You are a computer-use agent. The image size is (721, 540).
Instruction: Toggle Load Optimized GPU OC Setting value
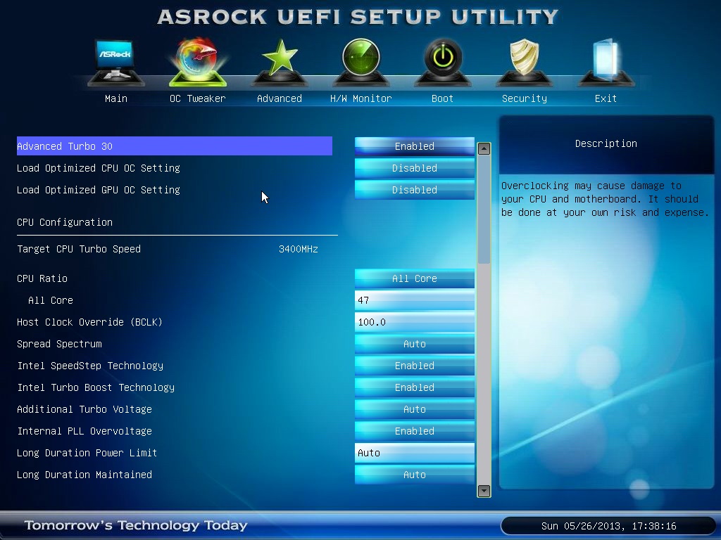click(414, 190)
